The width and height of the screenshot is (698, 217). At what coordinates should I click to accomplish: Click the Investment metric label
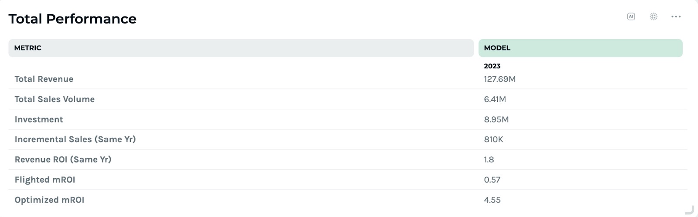coord(39,119)
